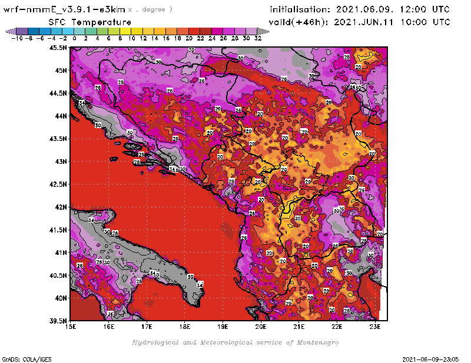
Task: Click the dark red 22 to 24 swatch
Action: pyautogui.click(x=205, y=31)
